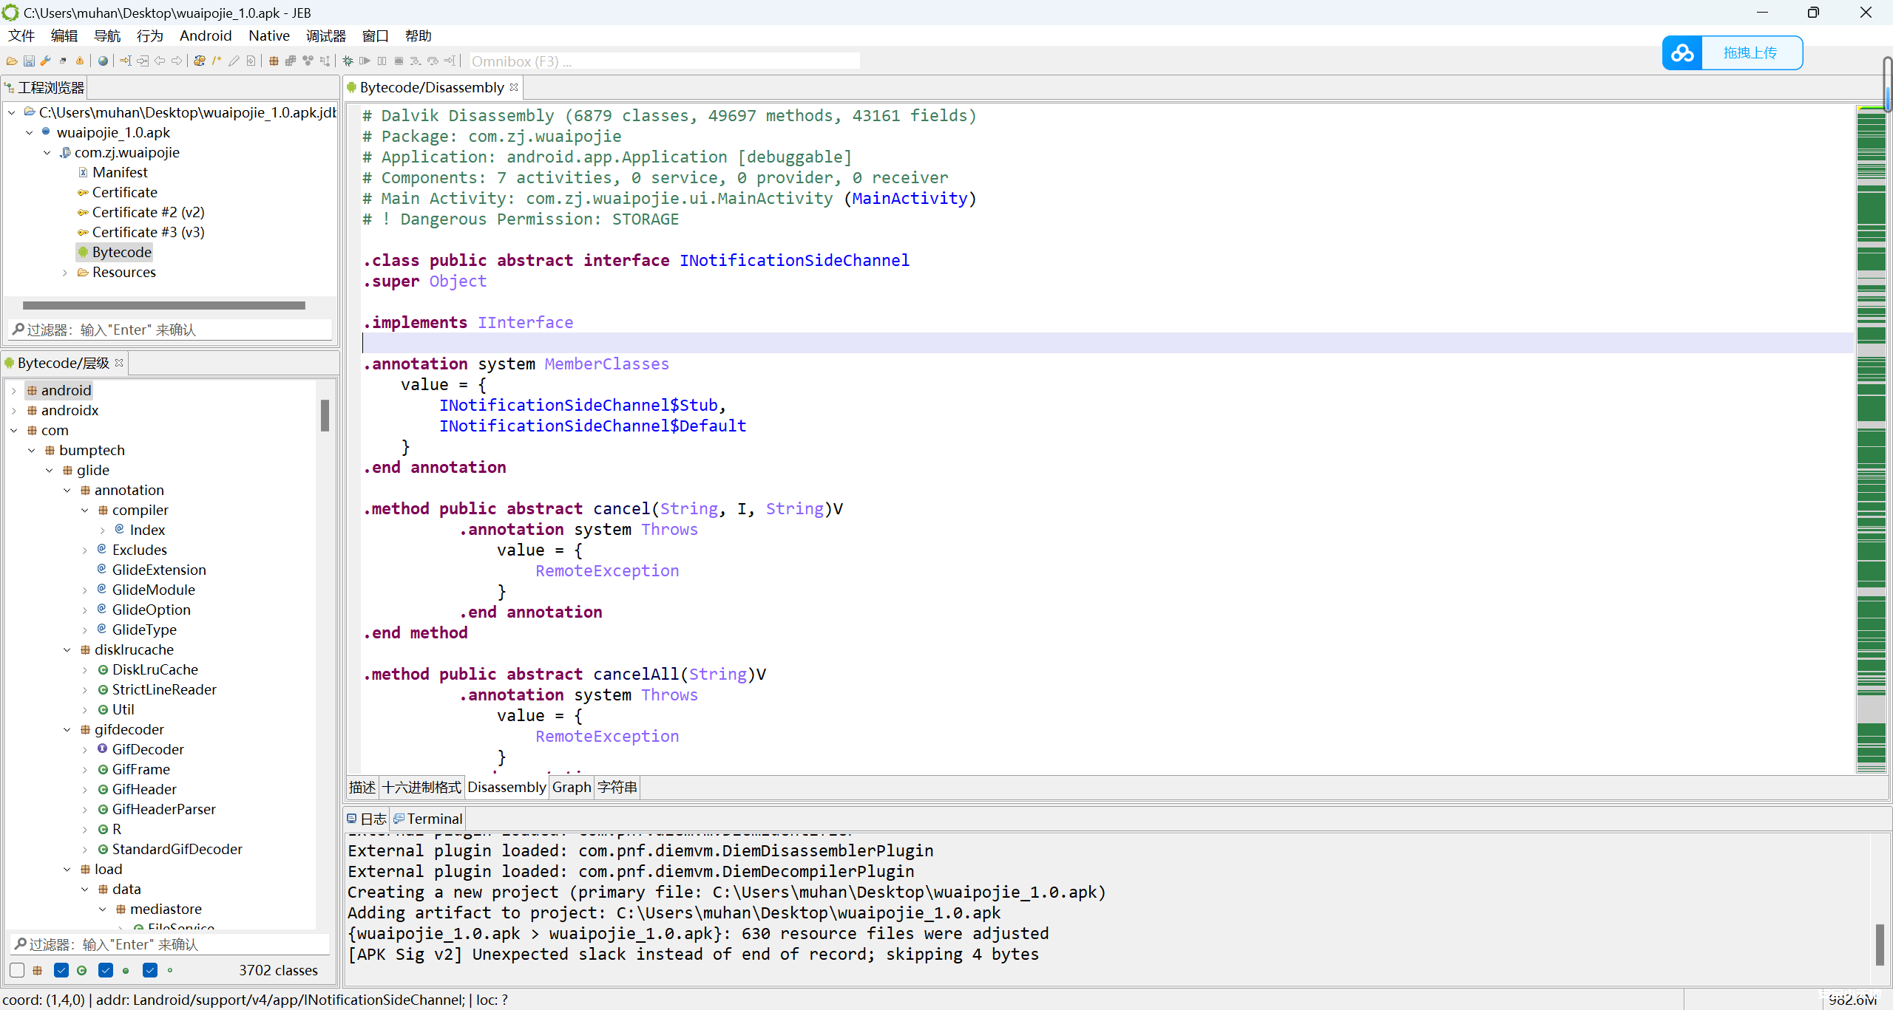Image resolution: width=1893 pixels, height=1010 pixels.
Task: Click the 拖拽上传 upload button
Action: click(1750, 53)
